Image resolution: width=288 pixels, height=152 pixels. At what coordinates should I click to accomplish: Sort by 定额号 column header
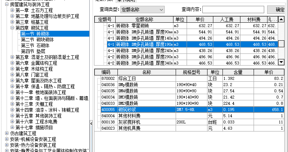(105, 19)
